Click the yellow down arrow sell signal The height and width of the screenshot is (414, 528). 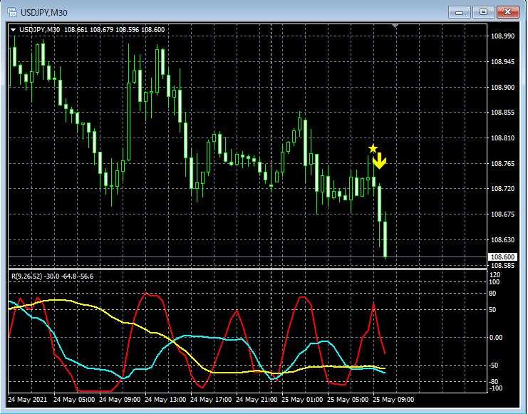coord(380,160)
